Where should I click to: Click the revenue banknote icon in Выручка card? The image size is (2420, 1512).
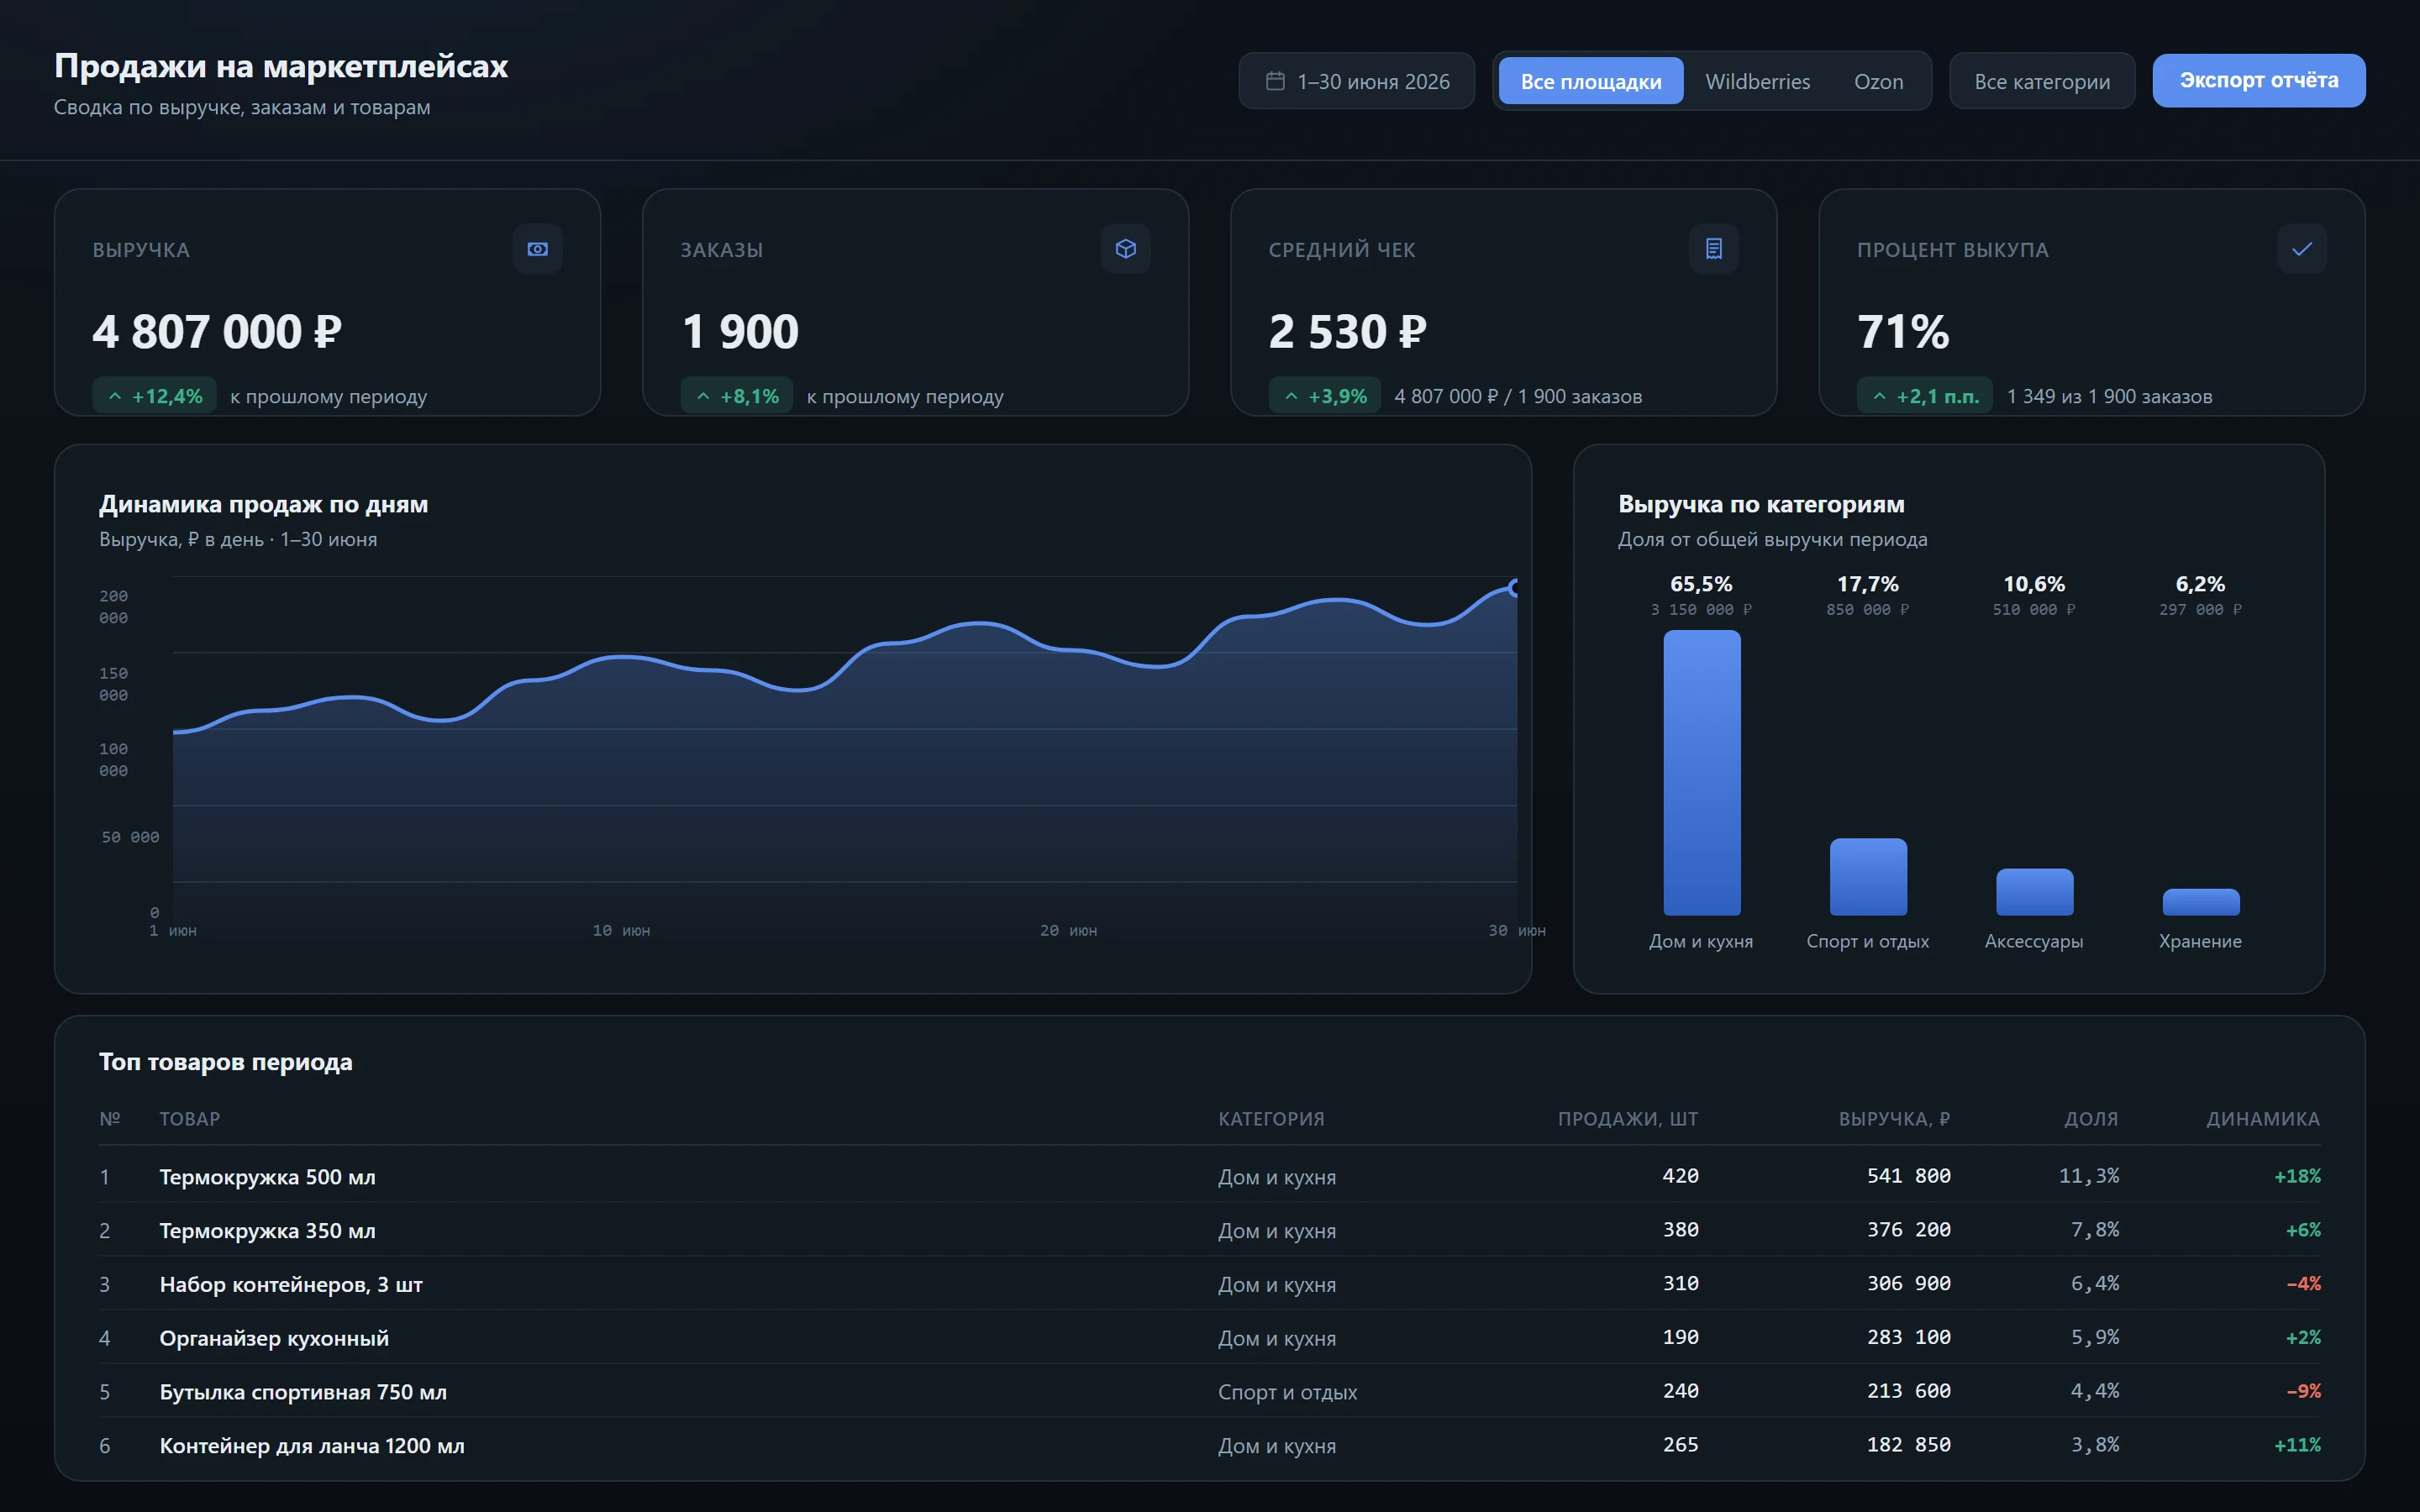(537, 249)
